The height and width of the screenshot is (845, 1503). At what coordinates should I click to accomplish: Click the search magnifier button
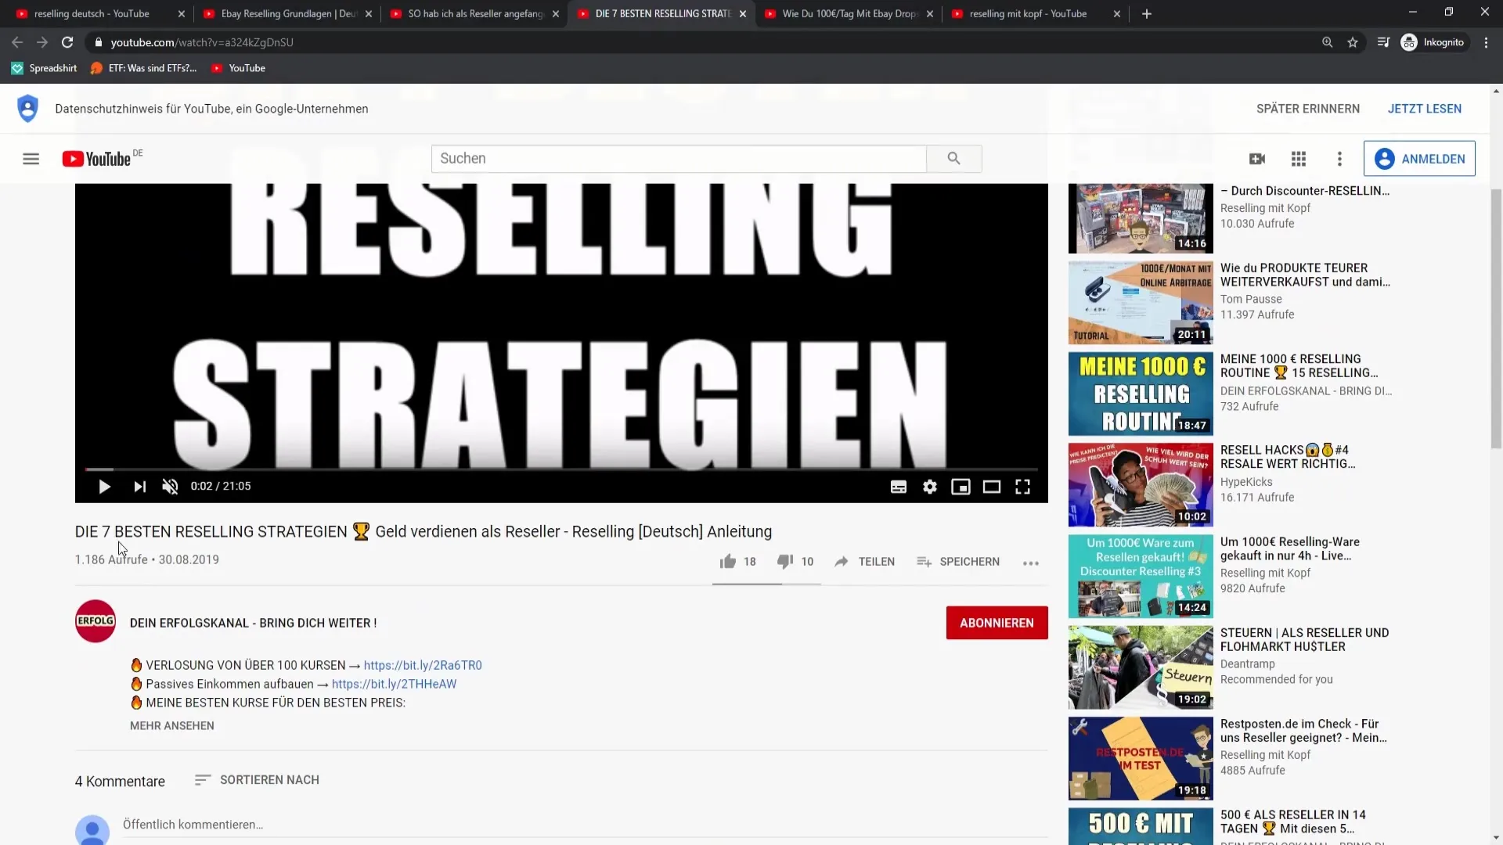pos(953,159)
